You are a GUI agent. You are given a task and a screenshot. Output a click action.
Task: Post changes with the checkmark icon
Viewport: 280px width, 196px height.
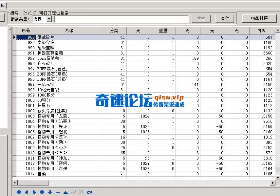73,192
